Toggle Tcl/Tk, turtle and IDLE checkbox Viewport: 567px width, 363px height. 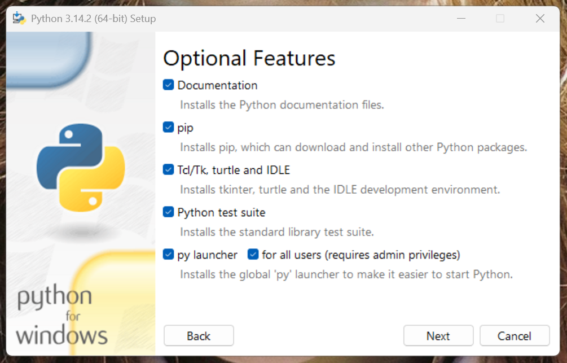tap(168, 170)
